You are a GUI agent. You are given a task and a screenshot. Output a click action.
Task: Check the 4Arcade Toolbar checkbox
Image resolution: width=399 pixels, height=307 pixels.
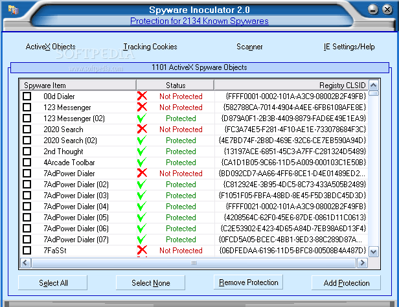27,162
